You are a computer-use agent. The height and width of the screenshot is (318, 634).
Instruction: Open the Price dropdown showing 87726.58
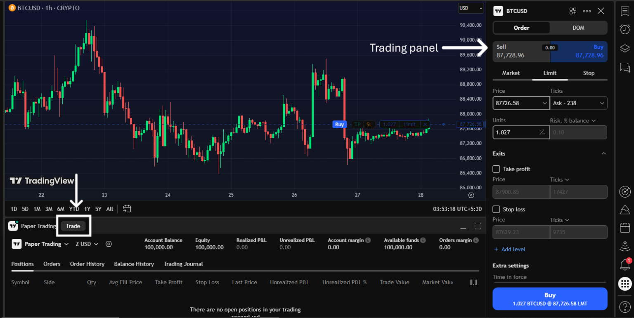tap(521, 103)
